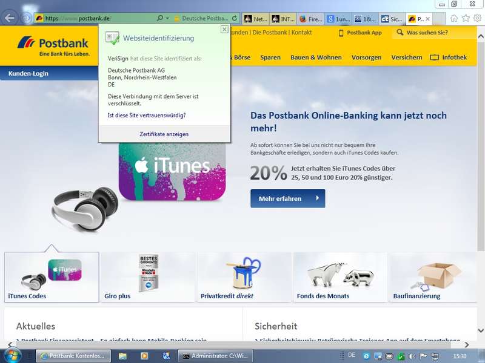
Task: Click the address bar search magnifier icon
Action: pos(159,18)
